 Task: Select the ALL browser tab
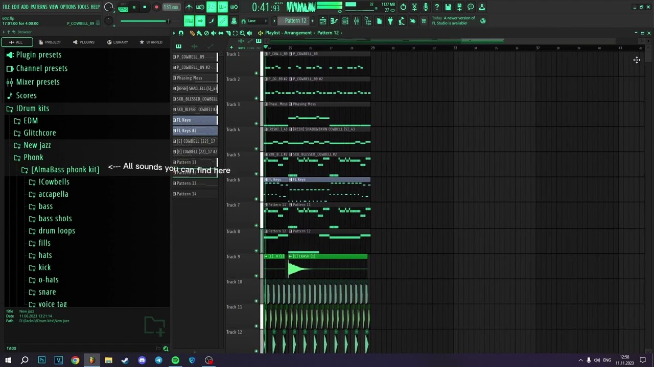click(x=17, y=42)
